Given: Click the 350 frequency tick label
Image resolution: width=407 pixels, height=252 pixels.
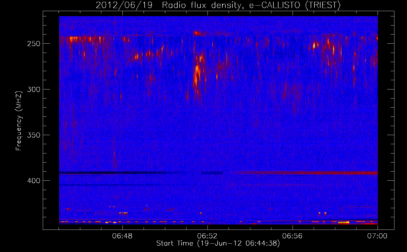Looking at the screenshot, I should tap(34, 135).
